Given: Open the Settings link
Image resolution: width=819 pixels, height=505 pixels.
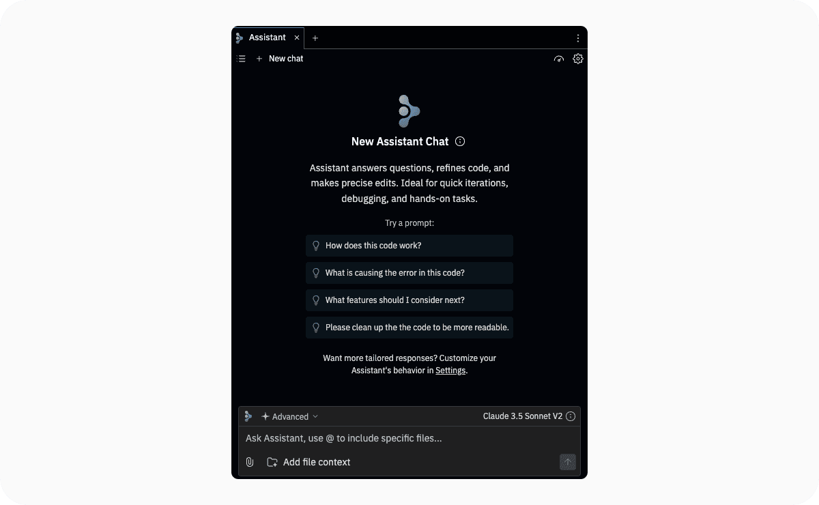Looking at the screenshot, I should point(450,371).
